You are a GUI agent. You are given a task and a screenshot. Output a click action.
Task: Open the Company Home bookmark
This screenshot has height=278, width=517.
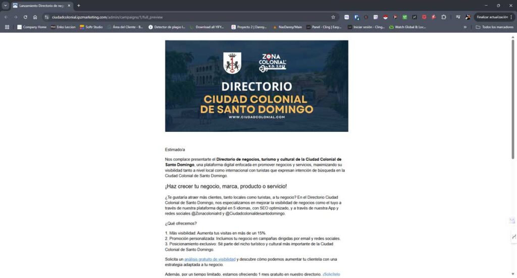pos(32,27)
